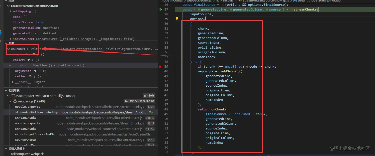Viewport: 375px width, 156px height.
Task: Collapse the webpack.js [19940] thread
Action: click(10, 101)
